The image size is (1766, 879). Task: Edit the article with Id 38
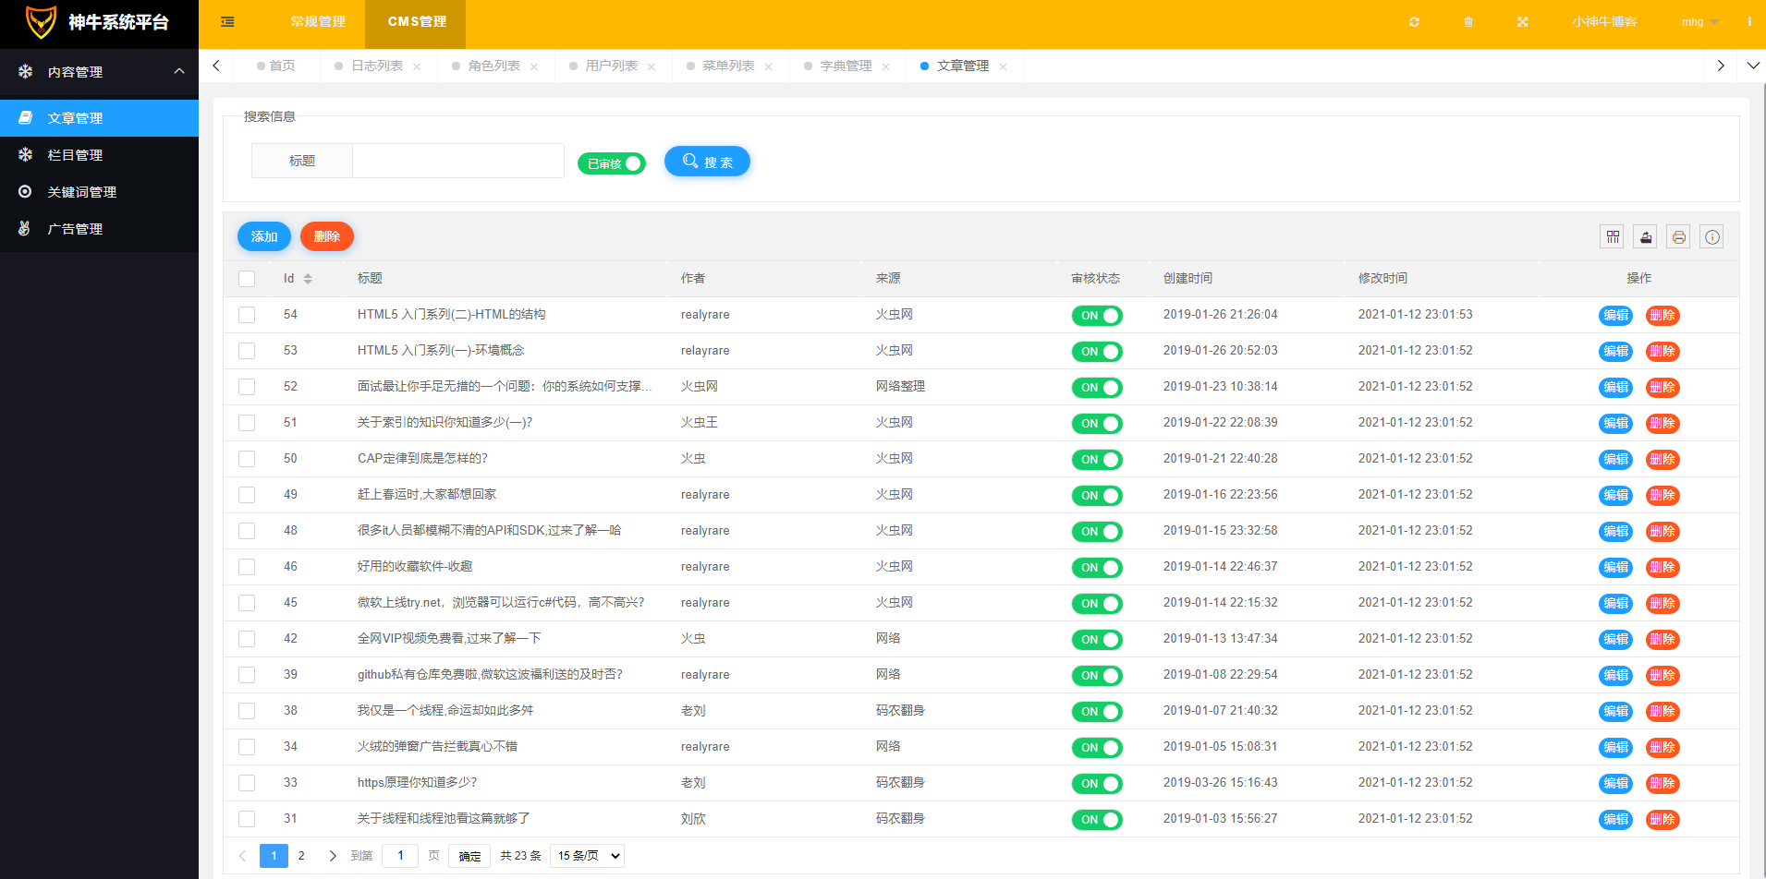pyautogui.click(x=1615, y=712)
